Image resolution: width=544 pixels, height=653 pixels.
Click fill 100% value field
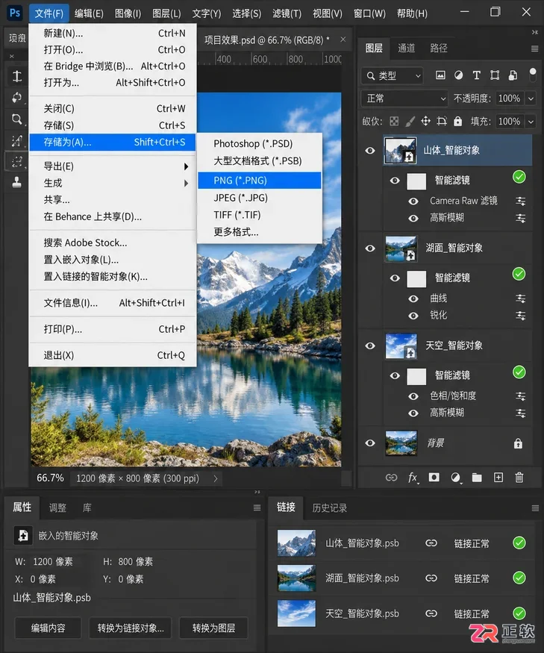[509, 122]
